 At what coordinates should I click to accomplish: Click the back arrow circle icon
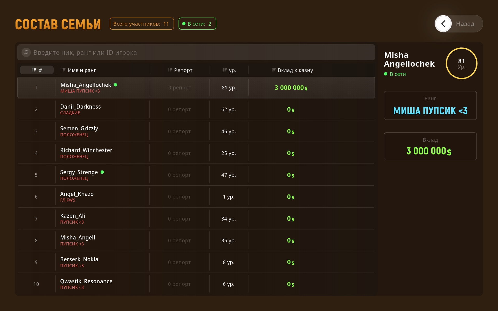[443, 24]
